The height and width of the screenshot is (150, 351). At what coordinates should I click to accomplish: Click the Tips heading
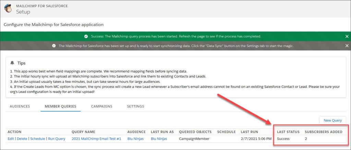coord(22,63)
